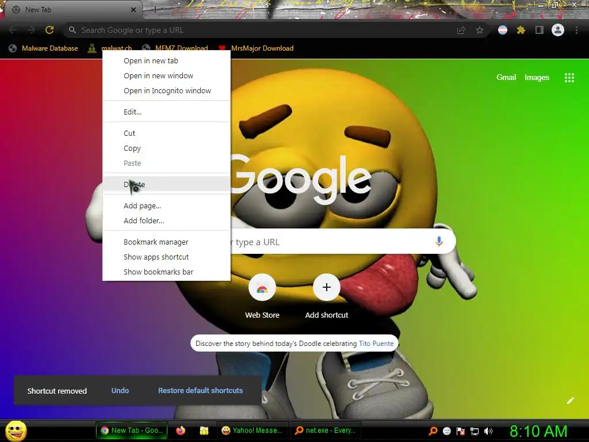Reload the page with the refresh icon
Viewport: 589px width, 442px height.
click(49, 30)
